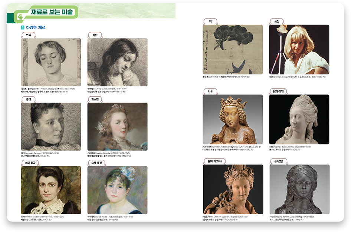Open the blonde woman photograph under 사진
The width and height of the screenshot is (351, 232).
pos(299,49)
